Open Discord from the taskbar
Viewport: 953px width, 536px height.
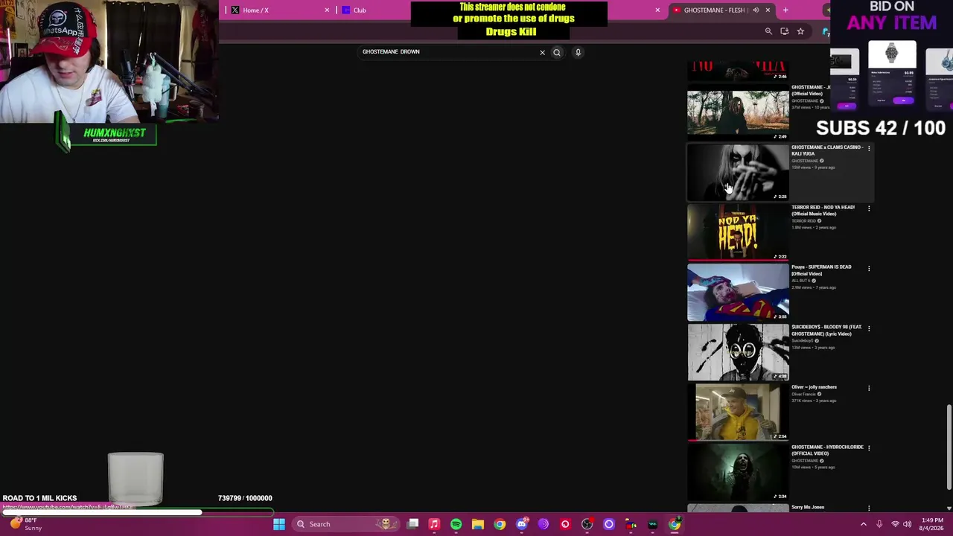pos(522,524)
